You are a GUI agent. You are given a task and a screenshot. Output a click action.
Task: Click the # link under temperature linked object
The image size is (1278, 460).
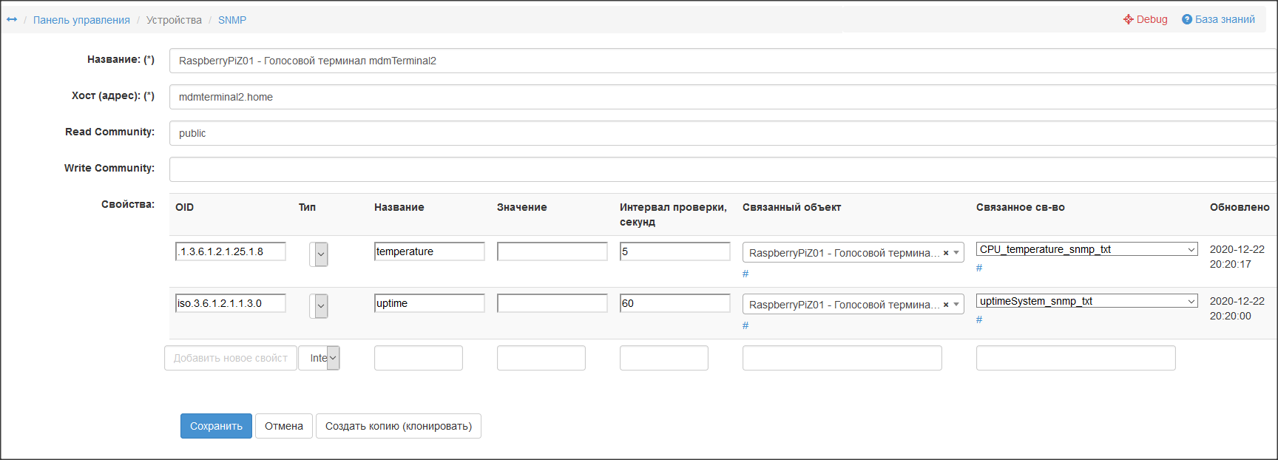click(745, 274)
